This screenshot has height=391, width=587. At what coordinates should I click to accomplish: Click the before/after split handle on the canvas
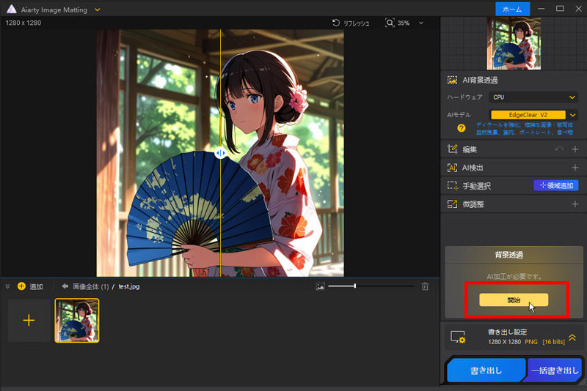[x=220, y=152]
